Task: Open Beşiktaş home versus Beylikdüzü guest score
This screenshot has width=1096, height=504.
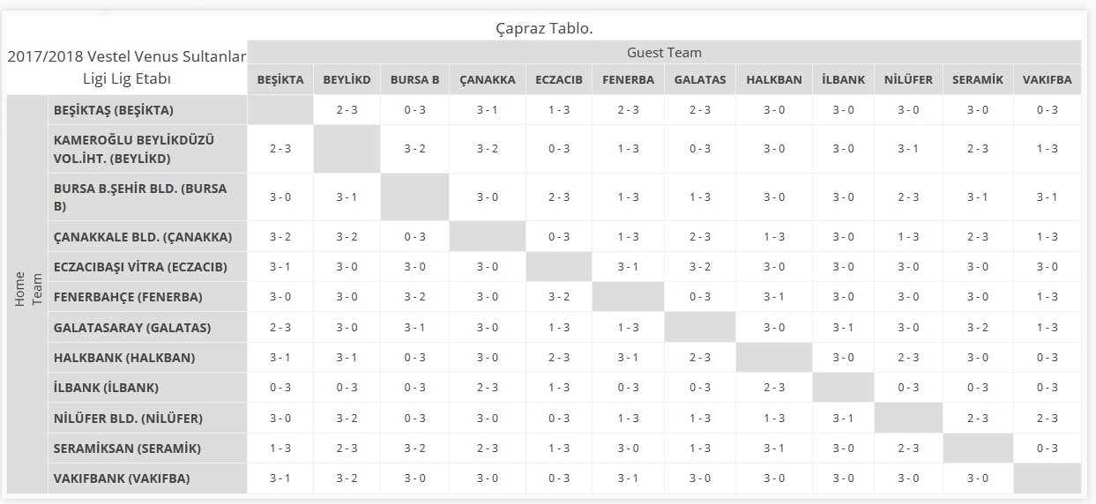Action: 347,110
